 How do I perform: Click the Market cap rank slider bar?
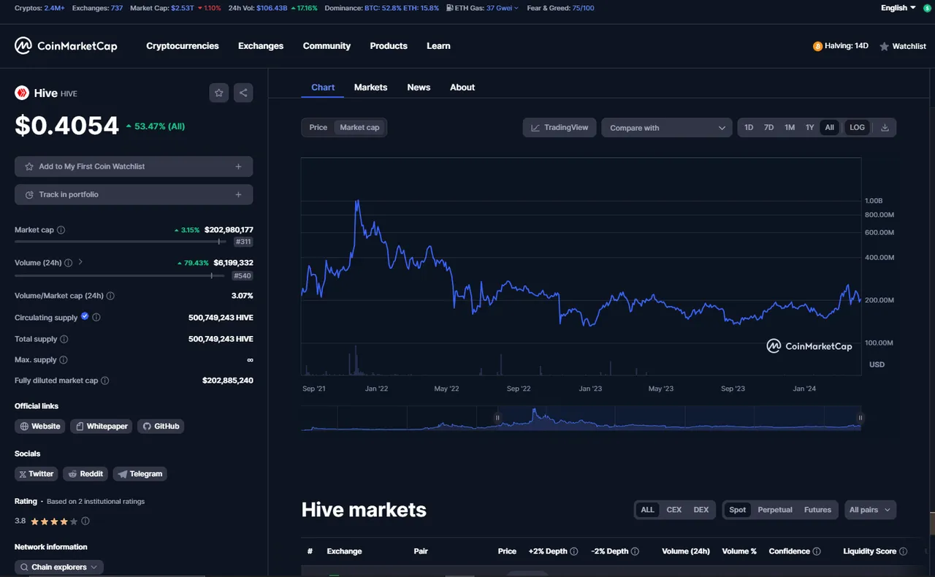122,241
